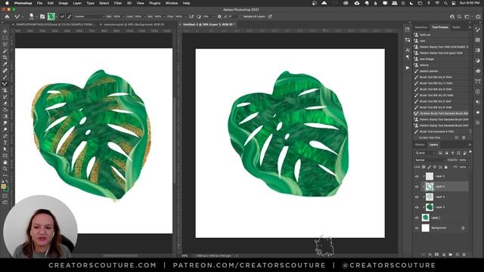484x272 pixels.
Task: Enable Sample All Layers checkbox
Action: [x=240, y=17]
